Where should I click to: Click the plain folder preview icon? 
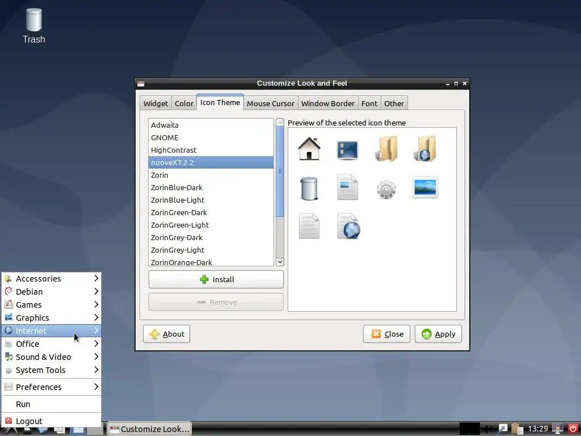click(386, 149)
